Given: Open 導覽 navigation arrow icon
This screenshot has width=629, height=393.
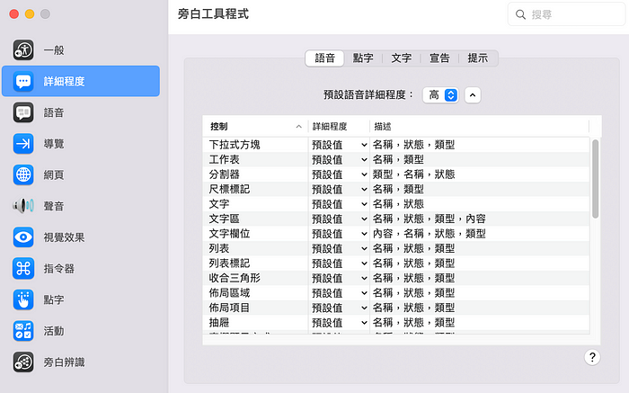Looking at the screenshot, I should [23, 144].
